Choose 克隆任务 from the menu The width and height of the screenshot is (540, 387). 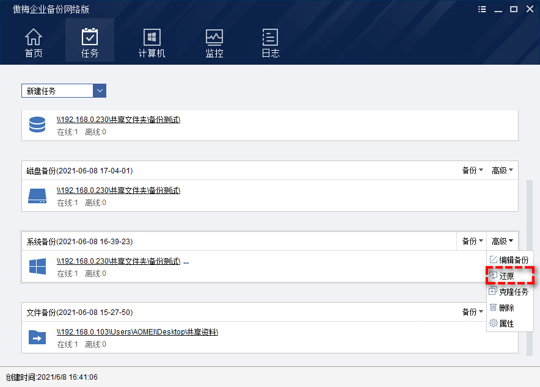pyautogui.click(x=509, y=292)
